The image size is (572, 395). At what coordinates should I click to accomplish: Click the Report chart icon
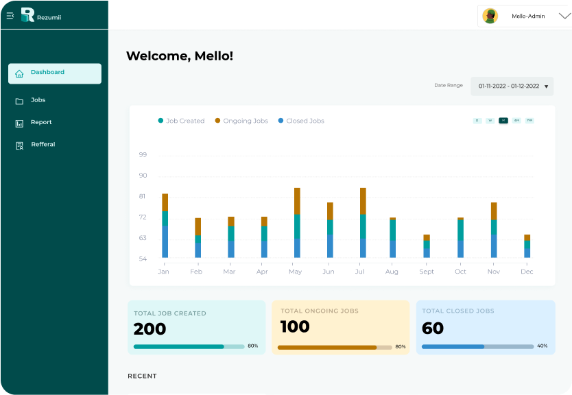[19, 123]
